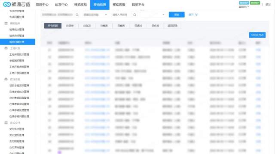Click the magnifier icon in the first search field

(77, 15)
